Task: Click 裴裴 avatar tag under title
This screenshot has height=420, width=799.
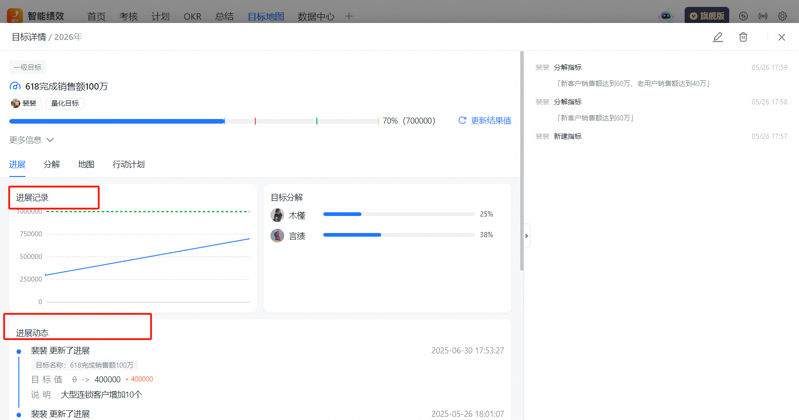Action: point(25,103)
